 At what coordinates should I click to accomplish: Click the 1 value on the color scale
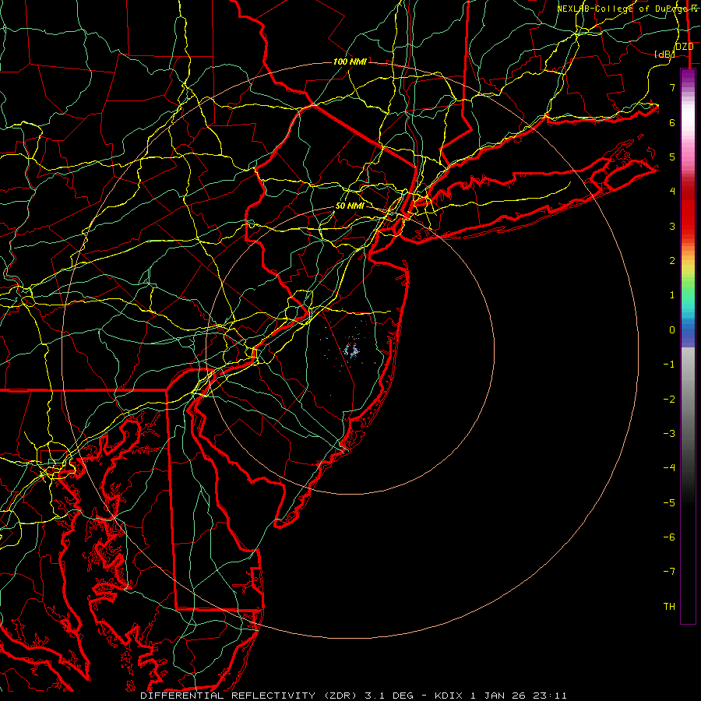point(672,295)
